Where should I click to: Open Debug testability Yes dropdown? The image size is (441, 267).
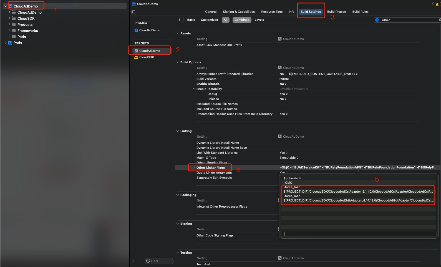coord(284,94)
